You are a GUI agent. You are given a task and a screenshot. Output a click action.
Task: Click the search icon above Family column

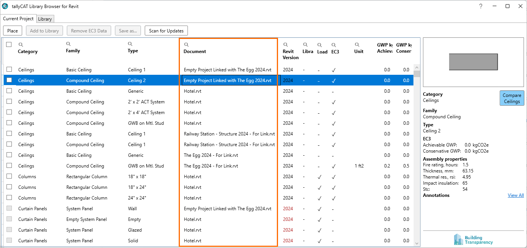(68, 44)
